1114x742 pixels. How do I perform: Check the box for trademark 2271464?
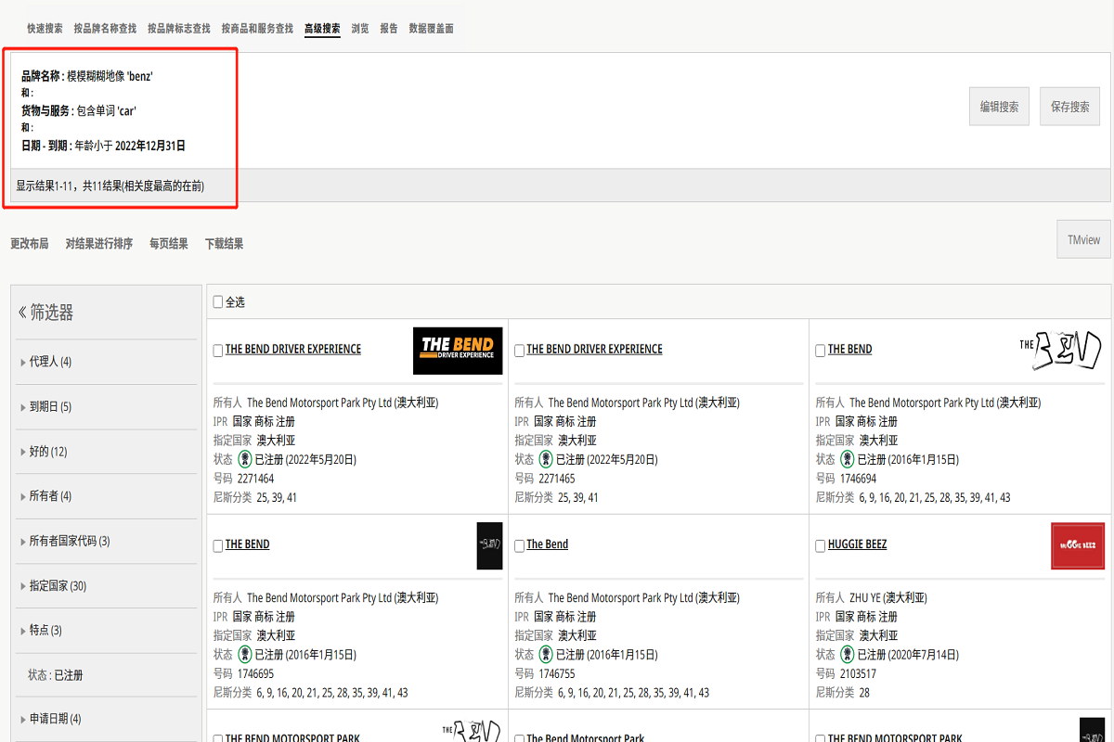[218, 351]
